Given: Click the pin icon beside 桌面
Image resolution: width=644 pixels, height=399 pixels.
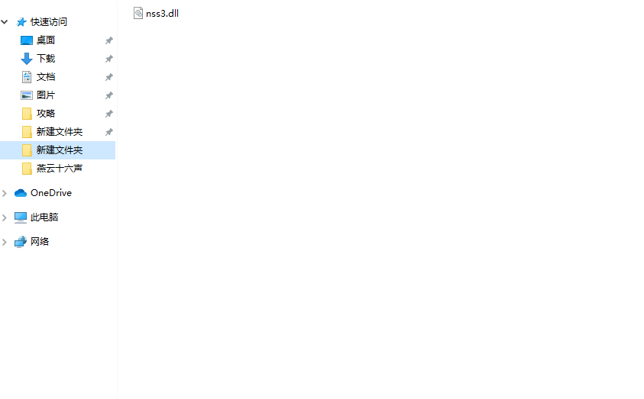Looking at the screenshot, I should coord(108,40).
